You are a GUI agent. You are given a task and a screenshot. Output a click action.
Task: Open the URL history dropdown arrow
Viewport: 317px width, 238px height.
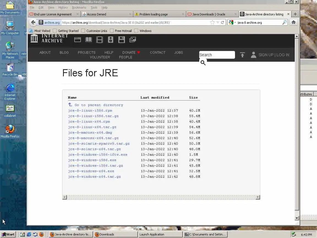[x=218, y=23]
